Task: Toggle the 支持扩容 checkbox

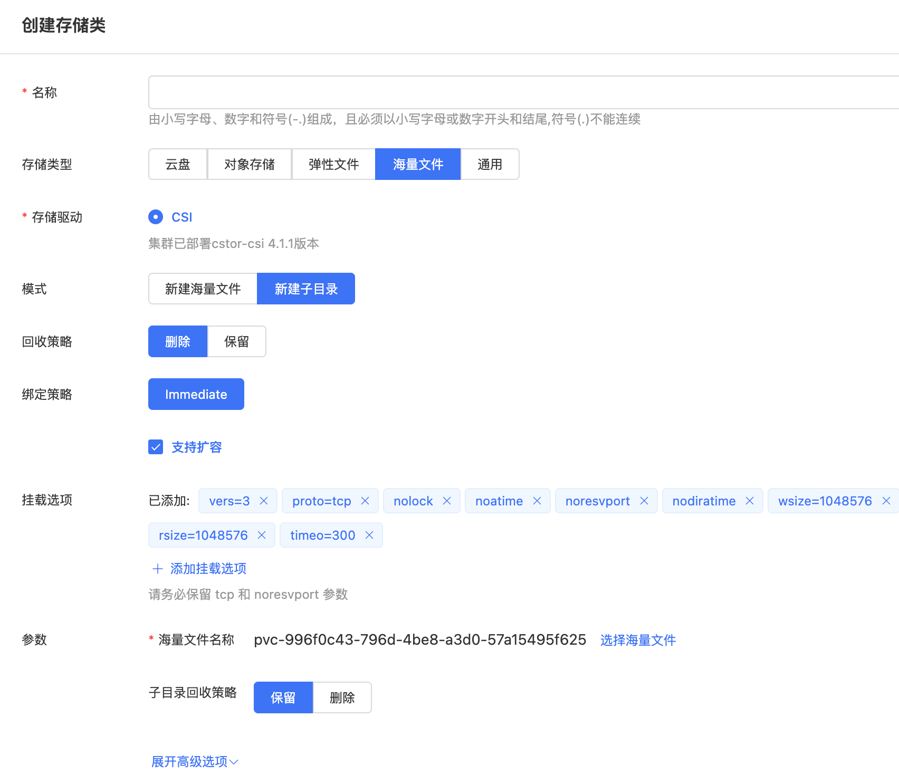Action: point(156,447)
